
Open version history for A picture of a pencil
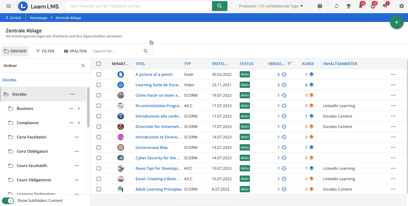tap(284, 74)
